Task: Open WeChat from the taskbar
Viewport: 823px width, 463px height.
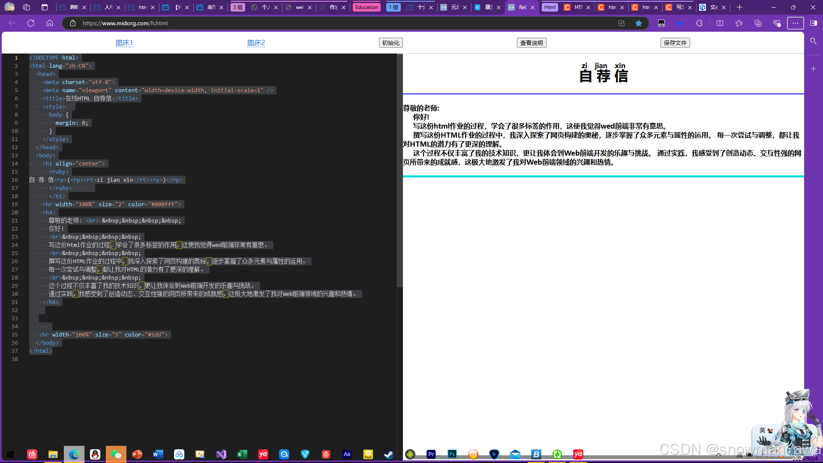Action: 116,454
